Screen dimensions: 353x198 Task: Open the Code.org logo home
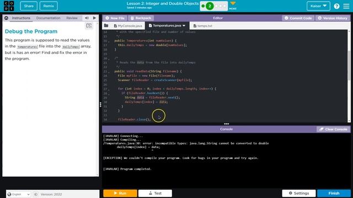[x=9, y=6]
